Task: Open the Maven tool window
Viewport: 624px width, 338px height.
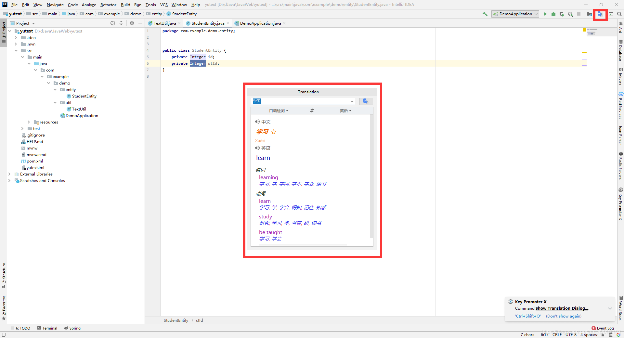Action: (x=620, y=76)
